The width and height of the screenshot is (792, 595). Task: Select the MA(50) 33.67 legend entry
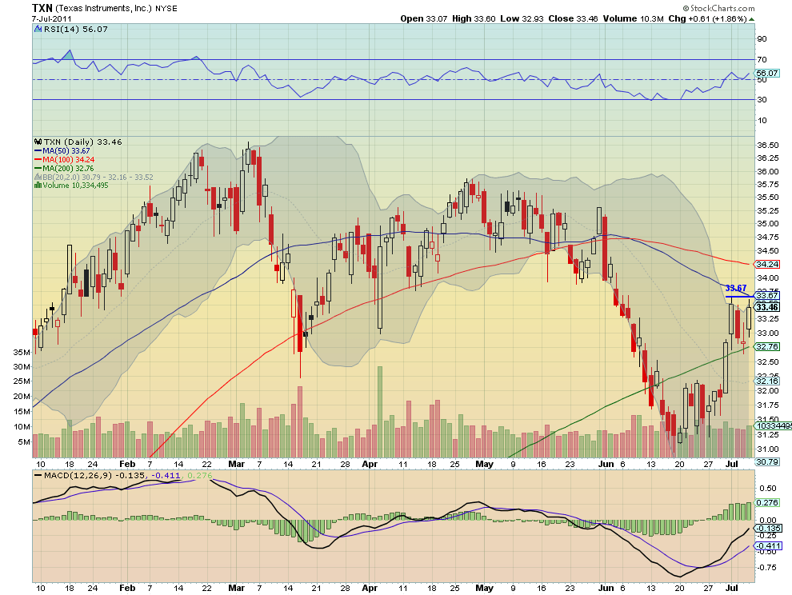(62, 151)
